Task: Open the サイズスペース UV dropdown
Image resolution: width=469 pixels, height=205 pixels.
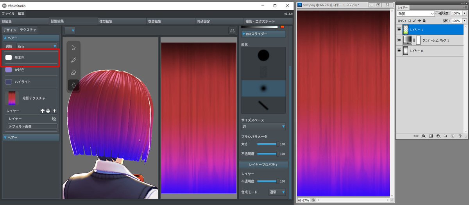Action: tap(263, 127)
